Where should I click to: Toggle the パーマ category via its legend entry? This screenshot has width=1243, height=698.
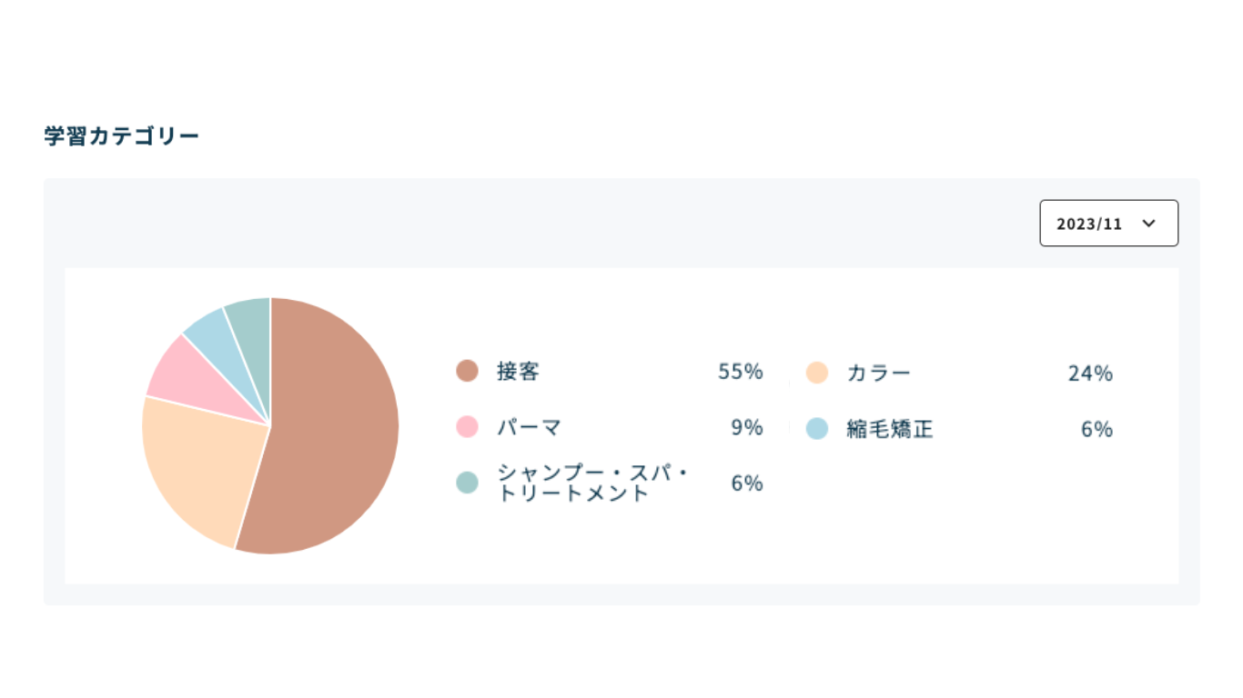tap(528, 427)
